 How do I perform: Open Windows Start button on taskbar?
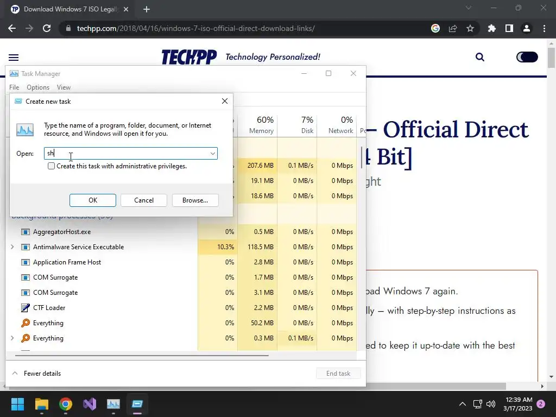[x=17, y=404]
